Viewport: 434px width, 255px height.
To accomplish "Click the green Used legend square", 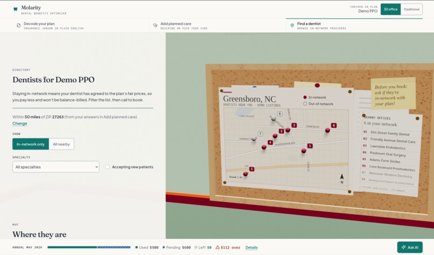I will click(136, 247).
